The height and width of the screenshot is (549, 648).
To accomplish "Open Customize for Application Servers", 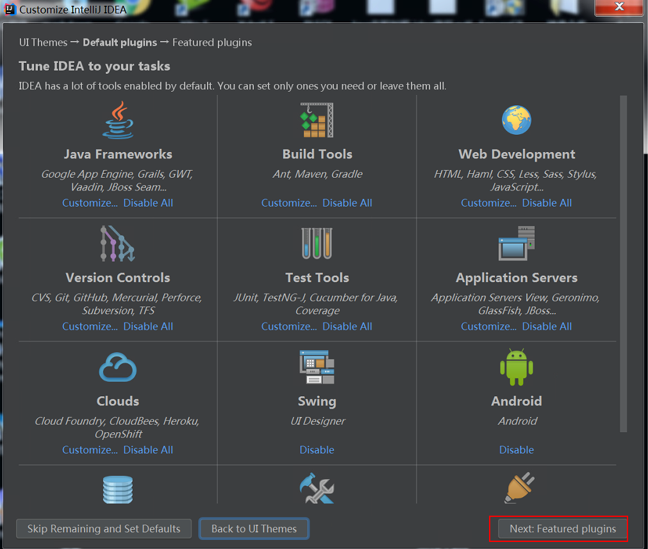I will [x=488, y=326].
